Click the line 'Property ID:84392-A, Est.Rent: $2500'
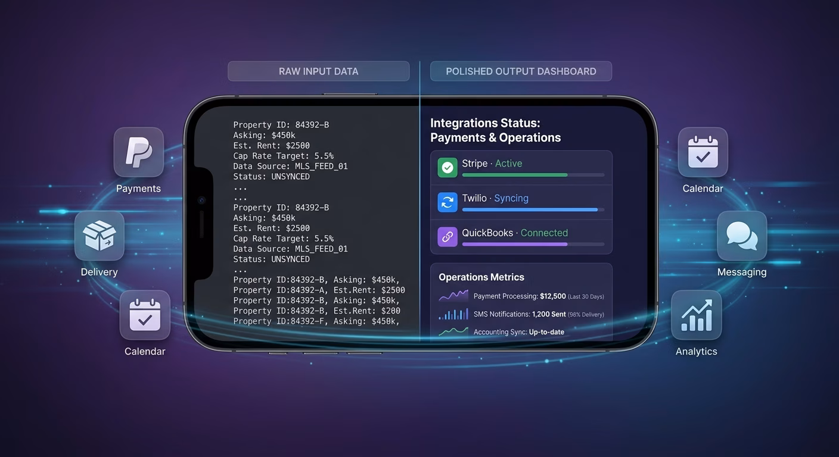The height and width of the screenshot is (457, 839). click(x=319, y=290)
